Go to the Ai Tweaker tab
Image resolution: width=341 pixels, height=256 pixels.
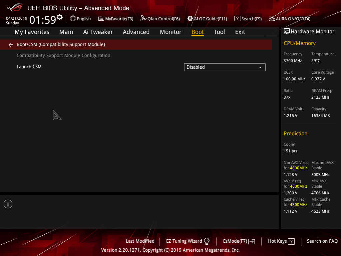(x=98, y=32)
